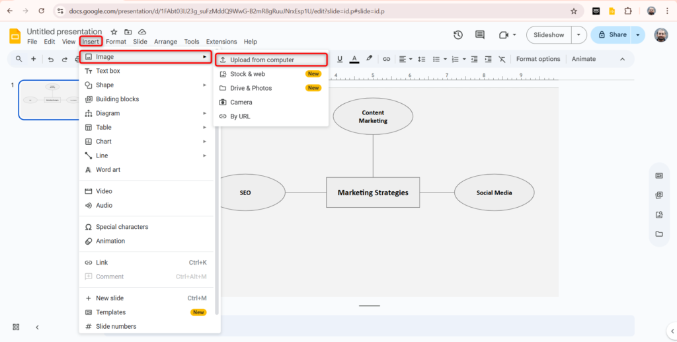Click the clear formatting icon
Screen dimensions: 677x342
coord(502,59)
